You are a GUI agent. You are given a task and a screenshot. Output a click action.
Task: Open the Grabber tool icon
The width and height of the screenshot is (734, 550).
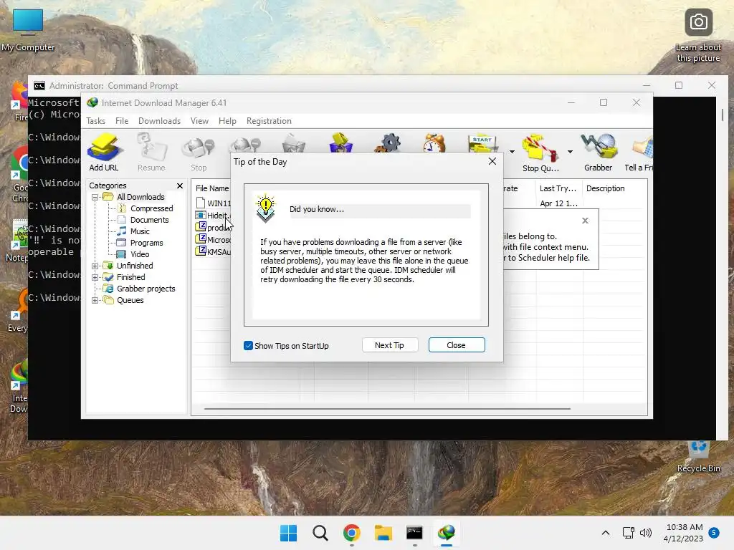(x=599, y=152)
